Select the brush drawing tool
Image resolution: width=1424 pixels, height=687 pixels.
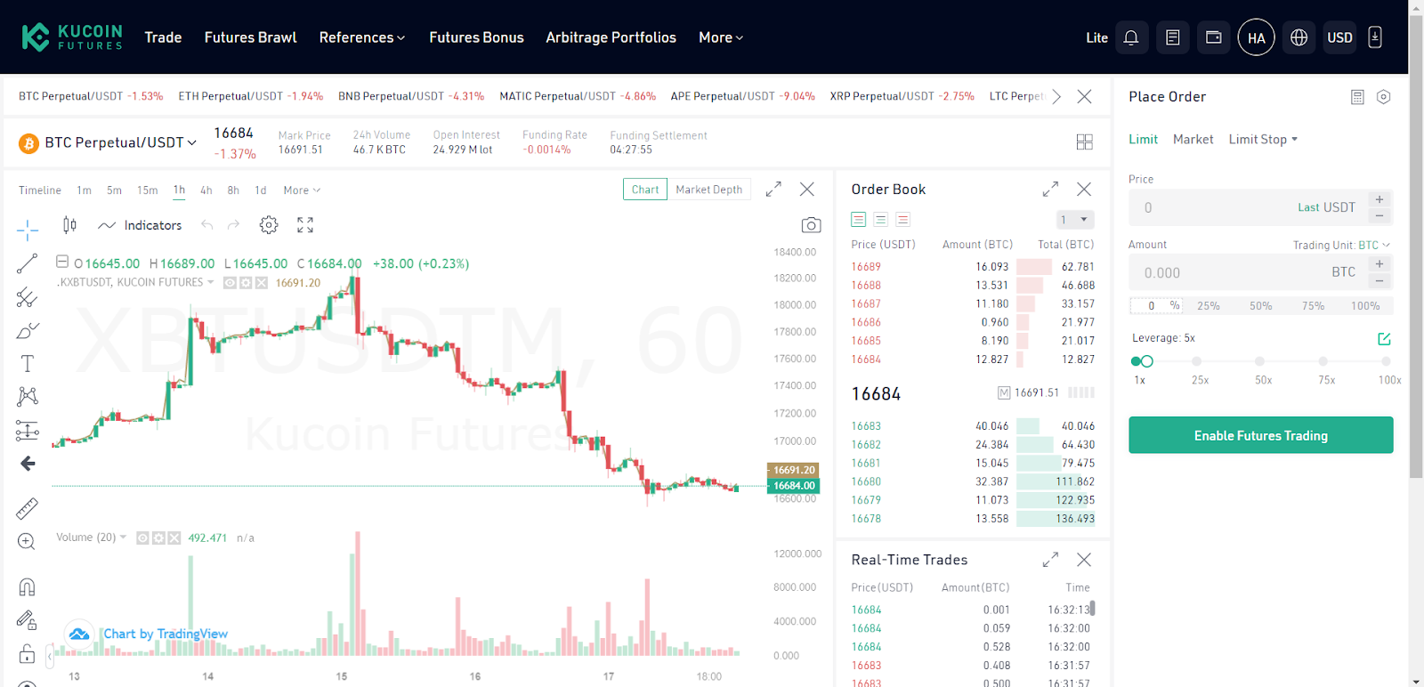click(28, 330)
